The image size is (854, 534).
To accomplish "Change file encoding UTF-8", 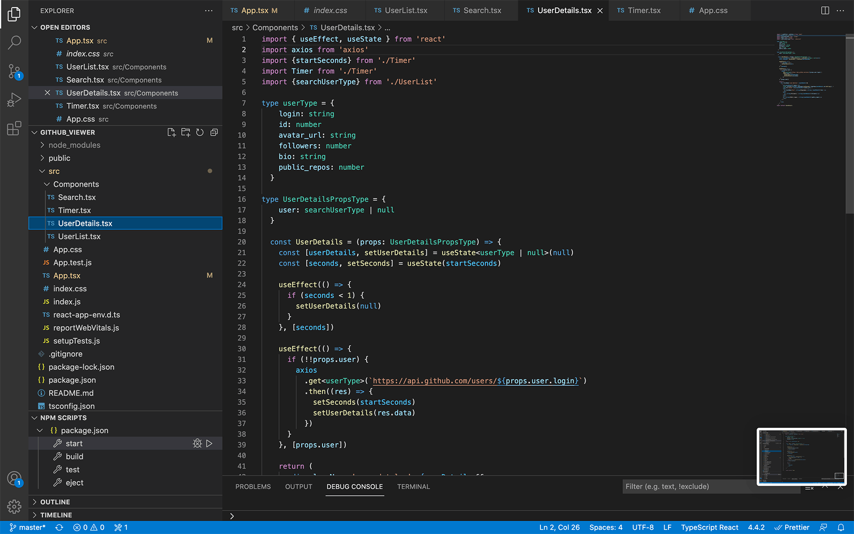I will coord(643,527).
